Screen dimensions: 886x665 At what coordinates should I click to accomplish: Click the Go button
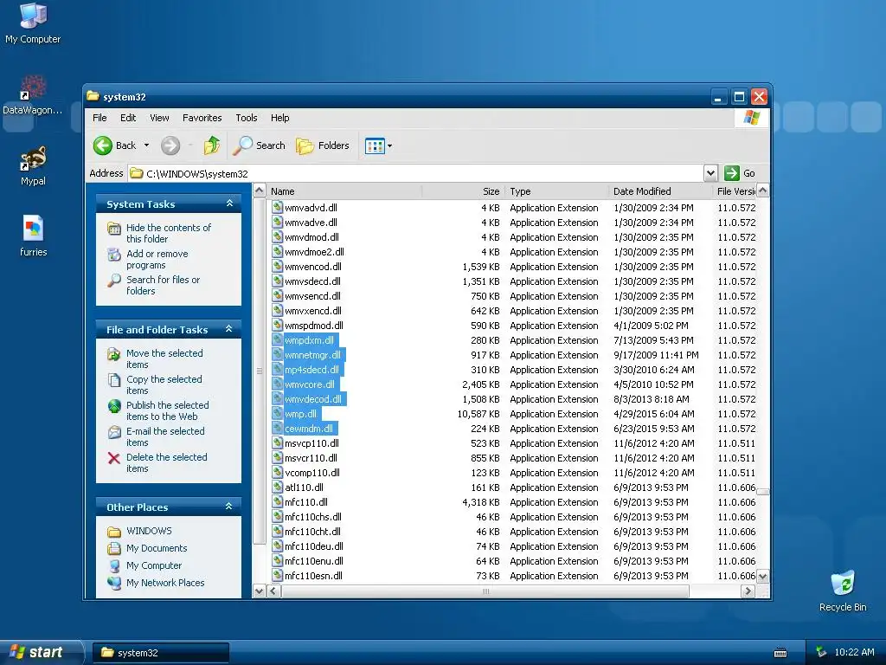tap(741, 173)
